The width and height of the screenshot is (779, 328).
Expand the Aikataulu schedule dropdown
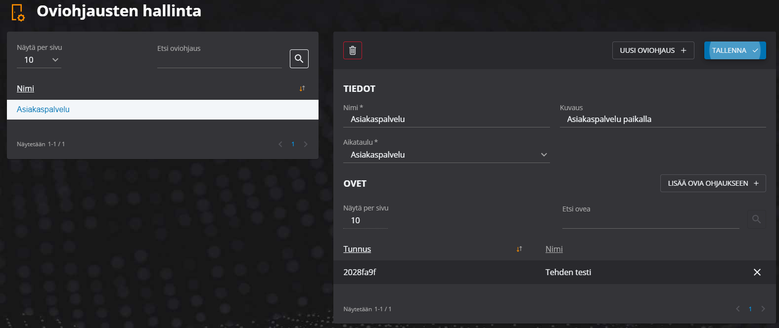(x=446, y=155)
